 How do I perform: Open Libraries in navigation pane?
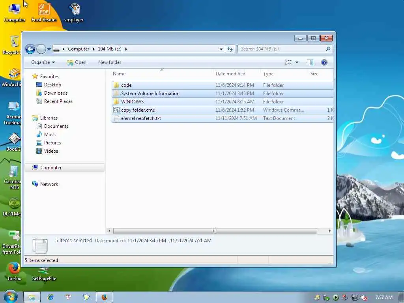click(49, 118)
